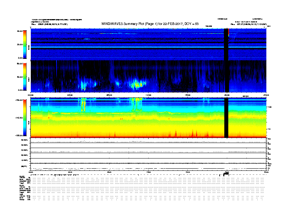Viewport: 287px width, 221px height.
Task: Click the 40.00 label on RAD2 scale
Action: tap(20, 31)
